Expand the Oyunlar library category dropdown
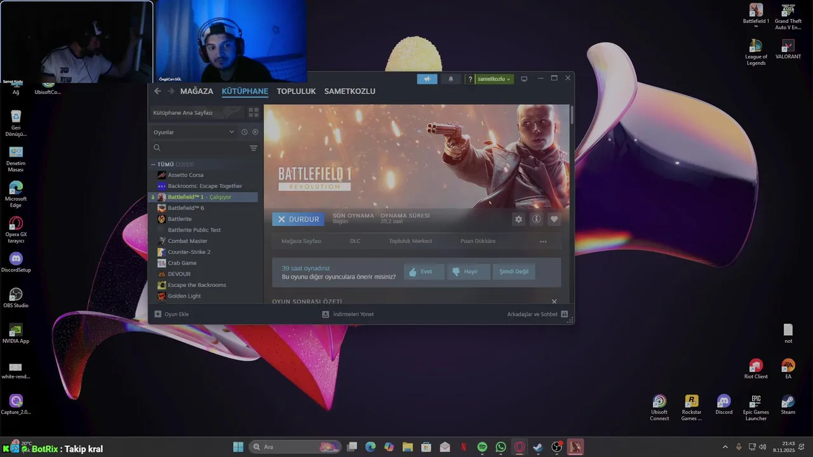Viewport: 813px width, 457px height. [194, 132]
